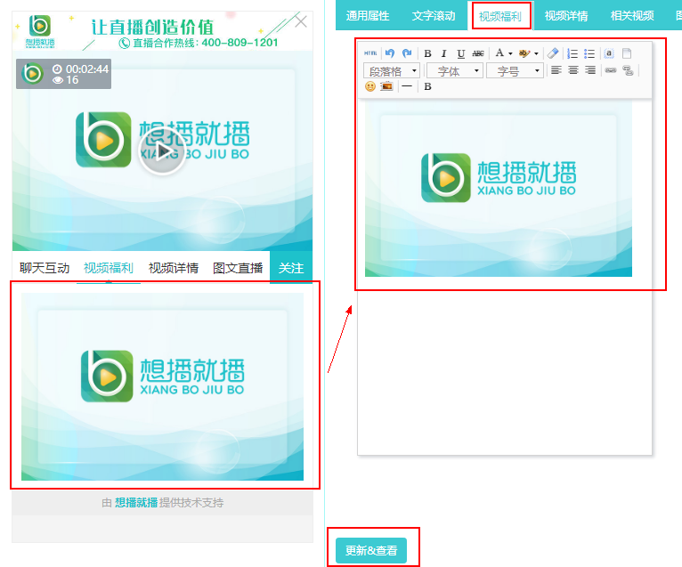Insert an emoticon smiley
682x567 pixels.
[x=370, y=86]
